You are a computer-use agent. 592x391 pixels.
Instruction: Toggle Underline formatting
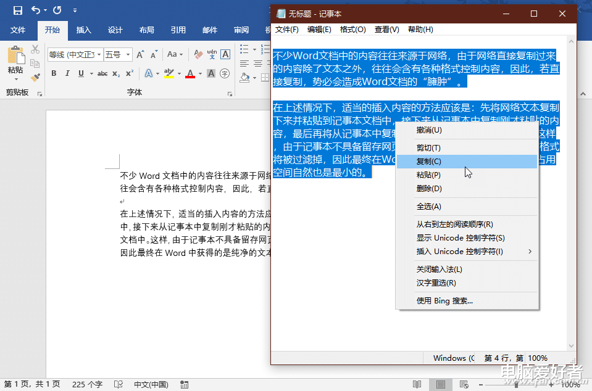click(81, 73)
